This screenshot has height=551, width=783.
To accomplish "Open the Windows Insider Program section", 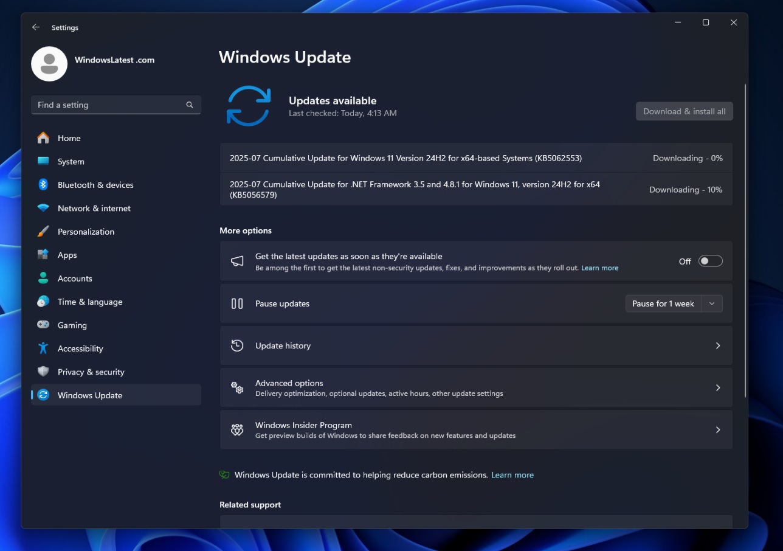I will [x=476, y=429].
